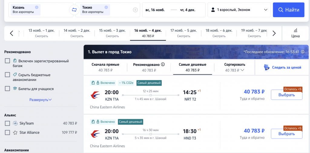Enable Включен зарегистрированный багаж filter
The height and width of the screenshot is (153, 310).
[7, 61]
